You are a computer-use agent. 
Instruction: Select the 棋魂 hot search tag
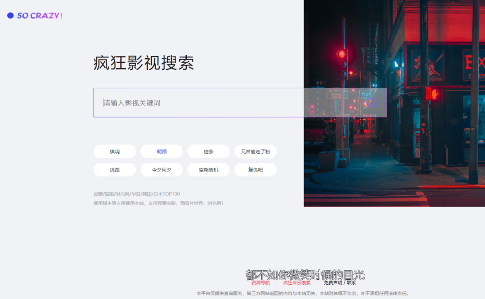click(115, 152)
